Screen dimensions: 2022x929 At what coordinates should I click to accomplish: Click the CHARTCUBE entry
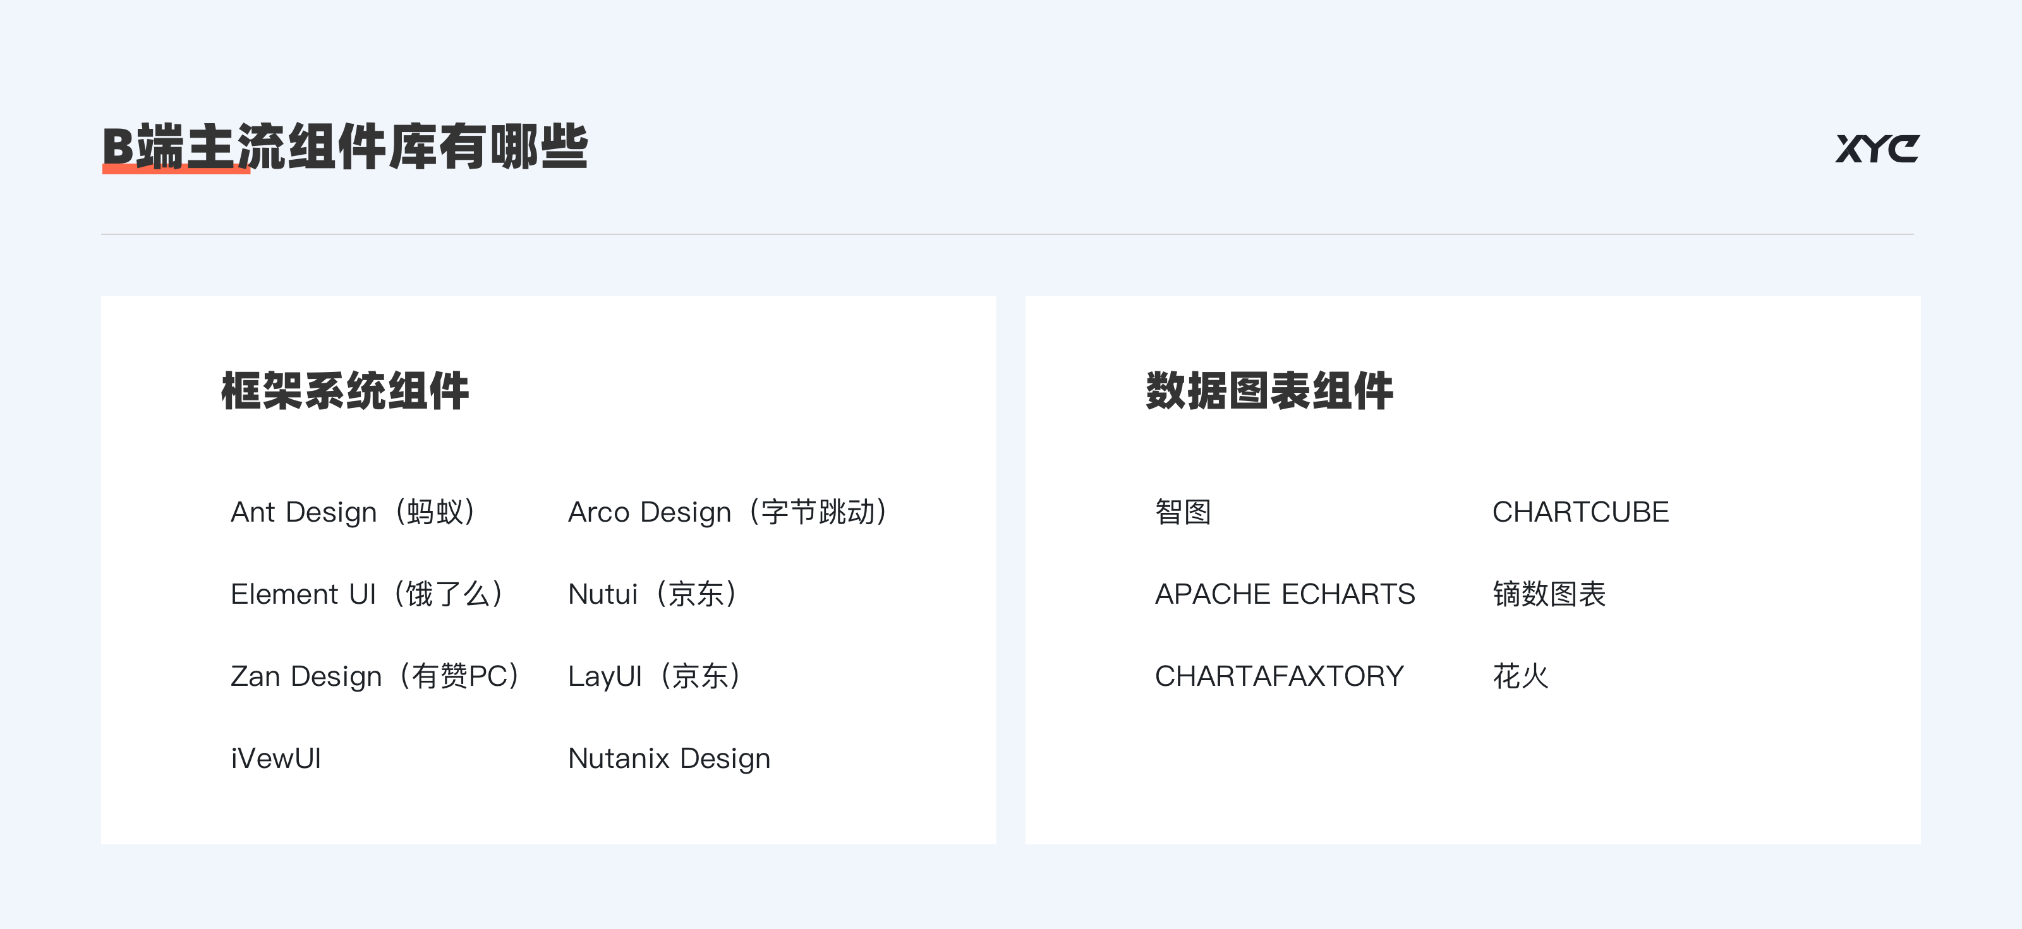point(1580,512)
